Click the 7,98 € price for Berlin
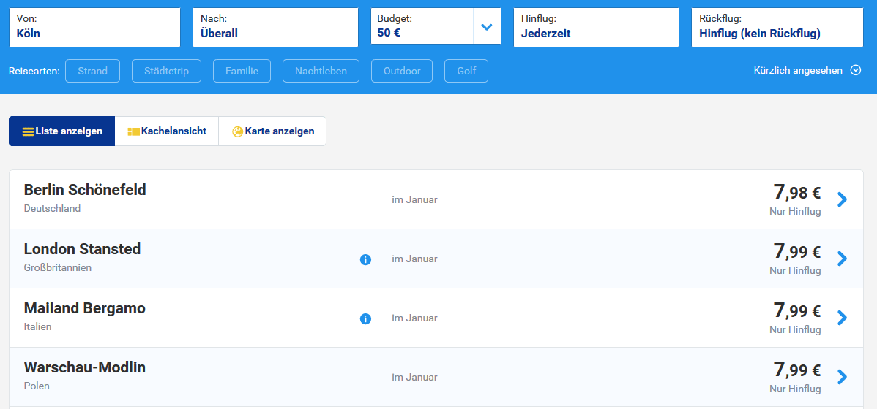The height and width of the screenshot is (409, 877). tap(797, 193)
